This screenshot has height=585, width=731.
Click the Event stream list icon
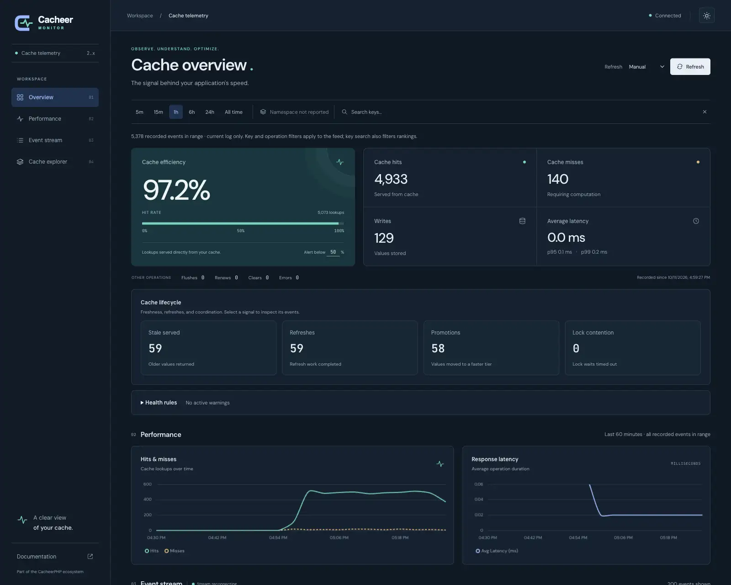point(20,140)
